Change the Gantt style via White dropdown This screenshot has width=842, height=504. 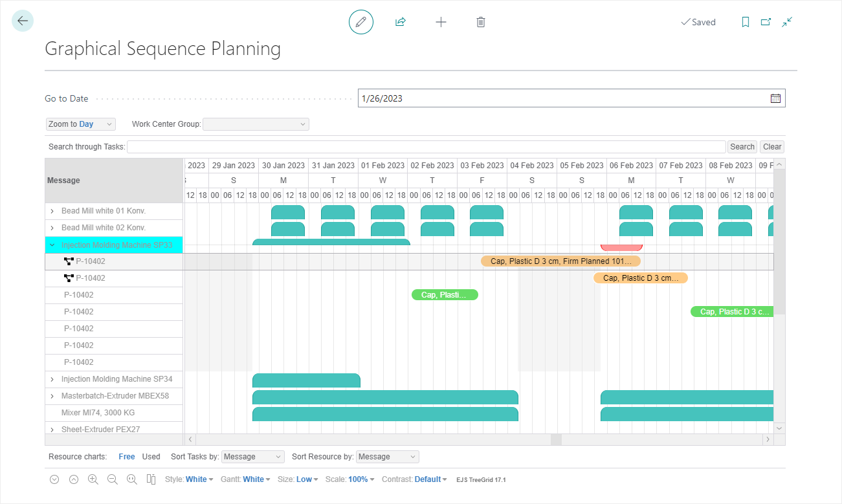tap(256, 479)
